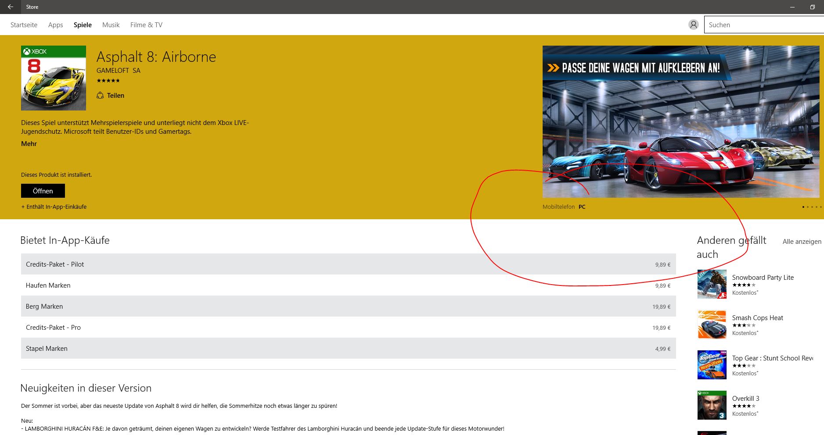Click 'Neuigkeiten in dieser Version' heading
The width and height of the screenshot is (824, 435).
point(86,388)
